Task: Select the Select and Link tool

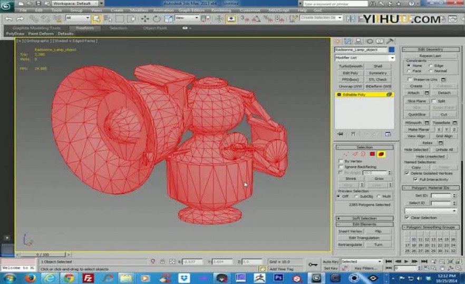Action: click(34, 19)
